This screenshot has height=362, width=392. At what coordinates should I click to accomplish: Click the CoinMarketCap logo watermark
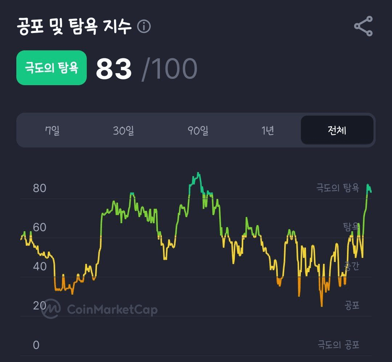(51, 309)
